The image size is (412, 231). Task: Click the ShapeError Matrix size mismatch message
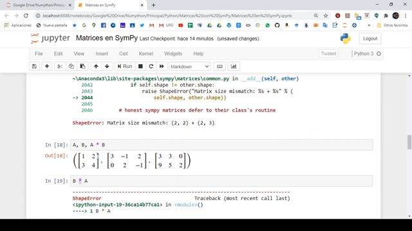tap(144, 123)
